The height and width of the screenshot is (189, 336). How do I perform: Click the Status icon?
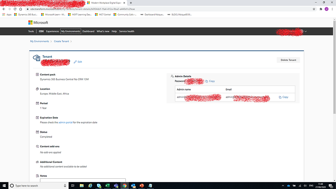(37, 132)
